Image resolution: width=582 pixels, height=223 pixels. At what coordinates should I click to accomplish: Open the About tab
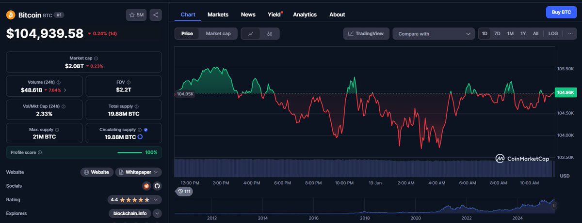coord(337,15)
